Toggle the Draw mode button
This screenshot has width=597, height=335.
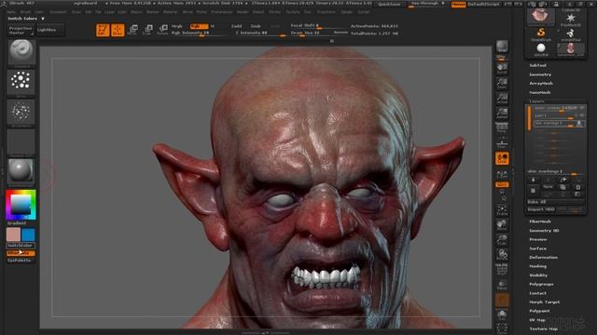(x=118, y=30)
